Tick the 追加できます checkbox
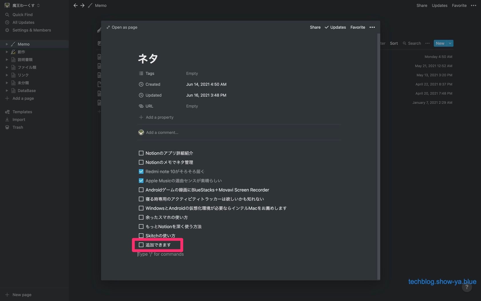The image size is (481, 301). pos(141,245)
